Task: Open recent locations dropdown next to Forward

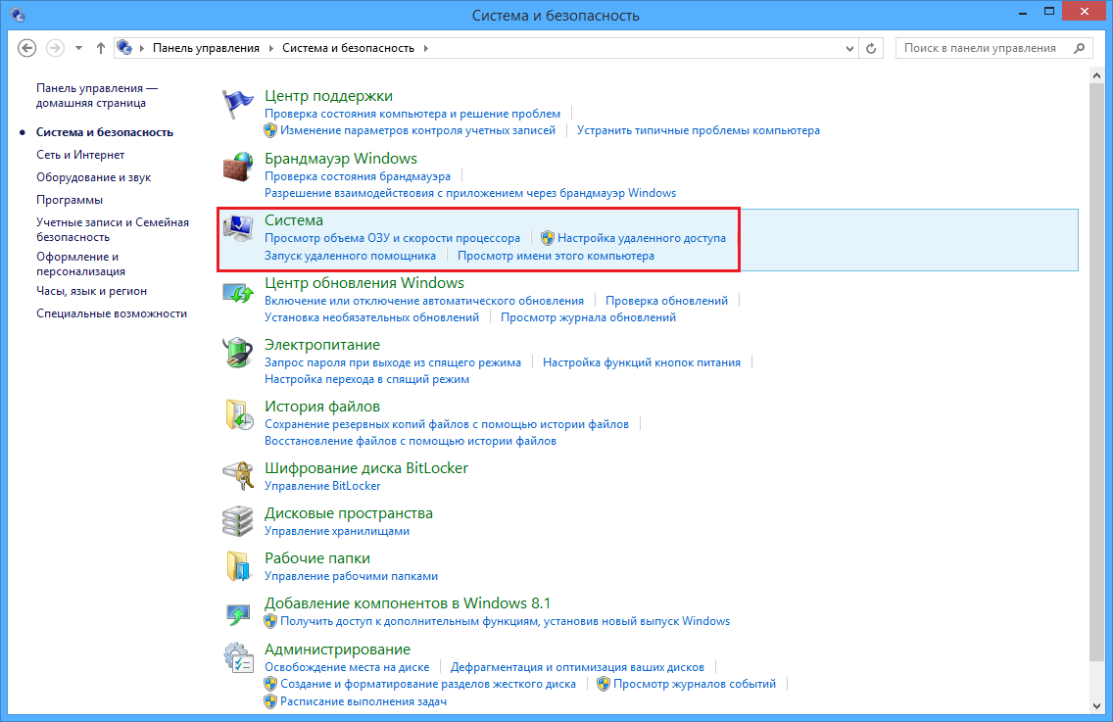Action: click(78, 48)
